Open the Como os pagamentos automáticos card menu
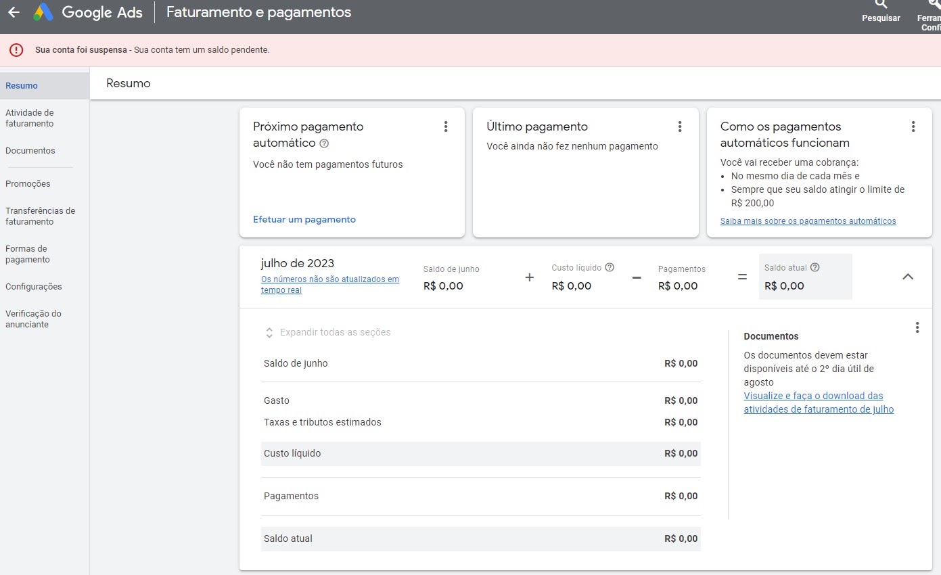This screenshot has height=575, width=941. 913,127
